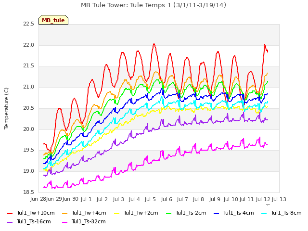
Task: Click the Jul 6 x-axis date label
Action: click(x=167, y=199)
